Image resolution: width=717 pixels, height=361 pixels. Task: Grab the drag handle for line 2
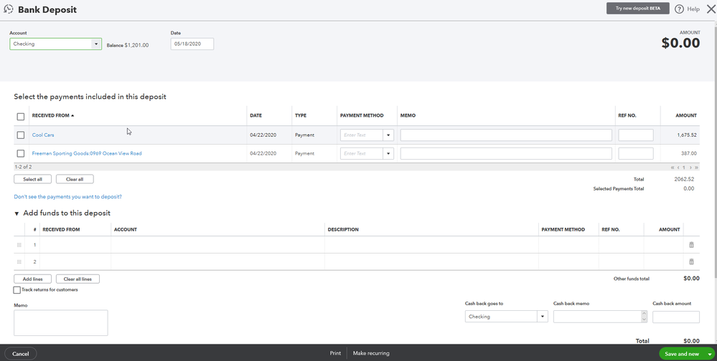[x=19, y=262]
